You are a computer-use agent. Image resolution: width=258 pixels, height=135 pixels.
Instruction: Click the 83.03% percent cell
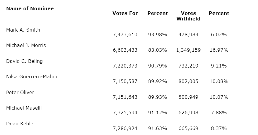pos(158,50)
